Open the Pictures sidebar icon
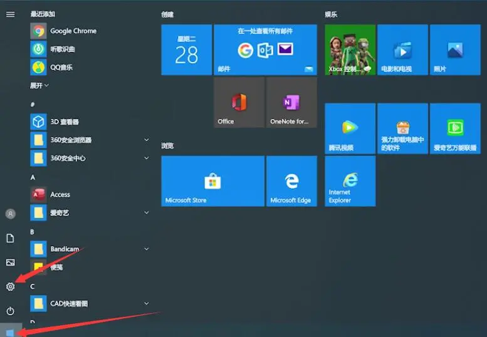 pyautogui.click(x=10, y=262)
